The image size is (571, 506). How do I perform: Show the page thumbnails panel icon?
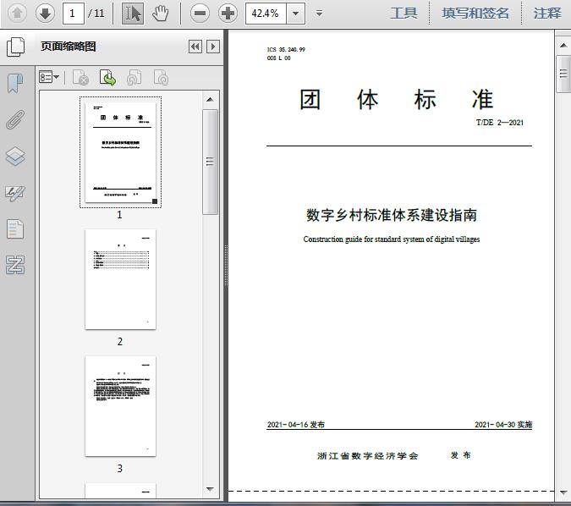coord(16,47)
